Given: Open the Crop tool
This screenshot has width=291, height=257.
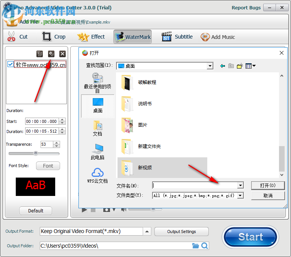Looking at the screenshot, I should (54, 37).
